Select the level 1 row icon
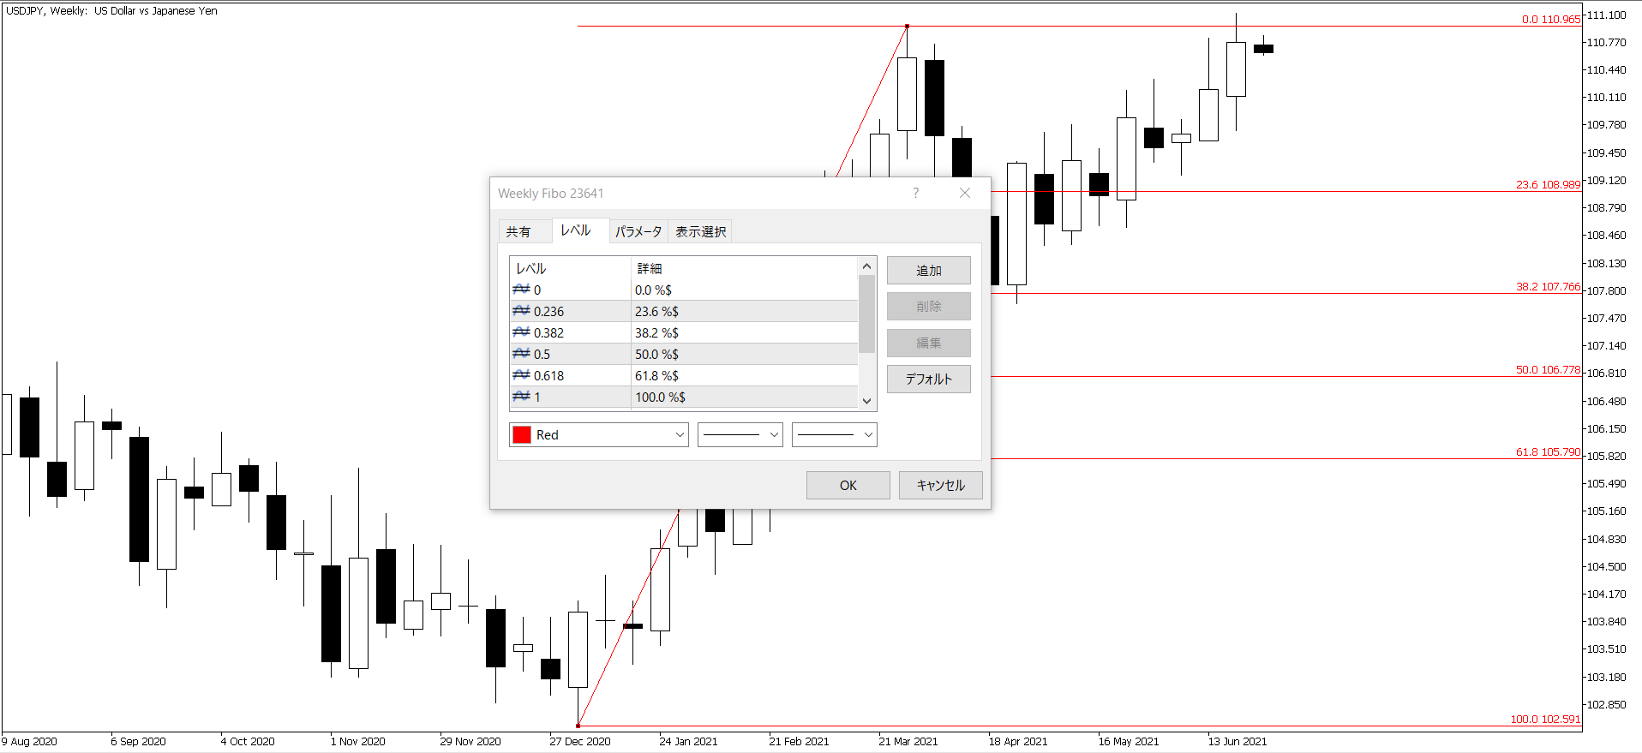This screenshot has width=1642, height=753. [521, 397]
